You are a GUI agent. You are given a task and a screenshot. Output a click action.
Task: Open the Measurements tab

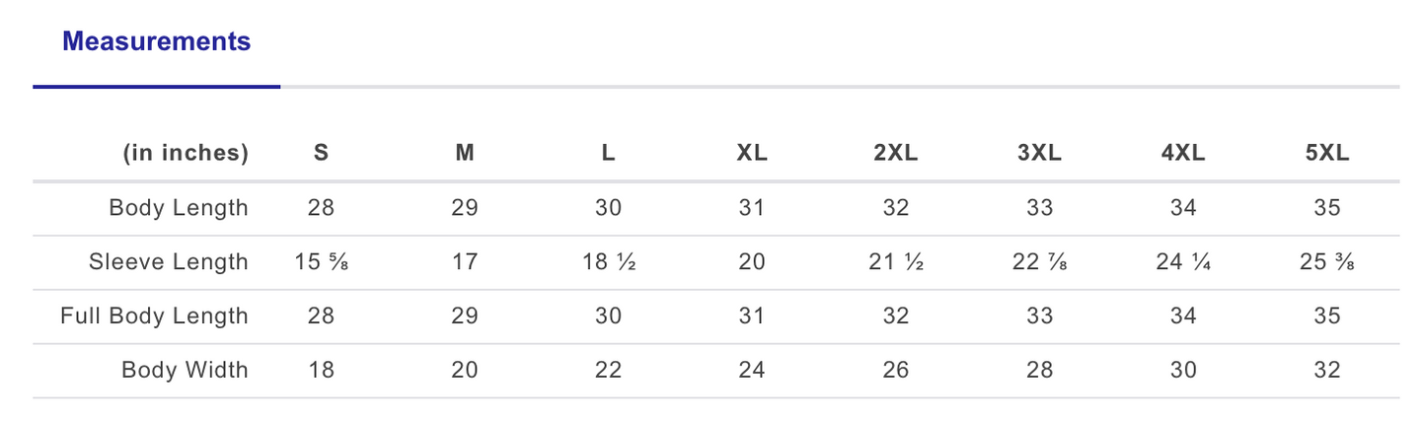point(156,42)
